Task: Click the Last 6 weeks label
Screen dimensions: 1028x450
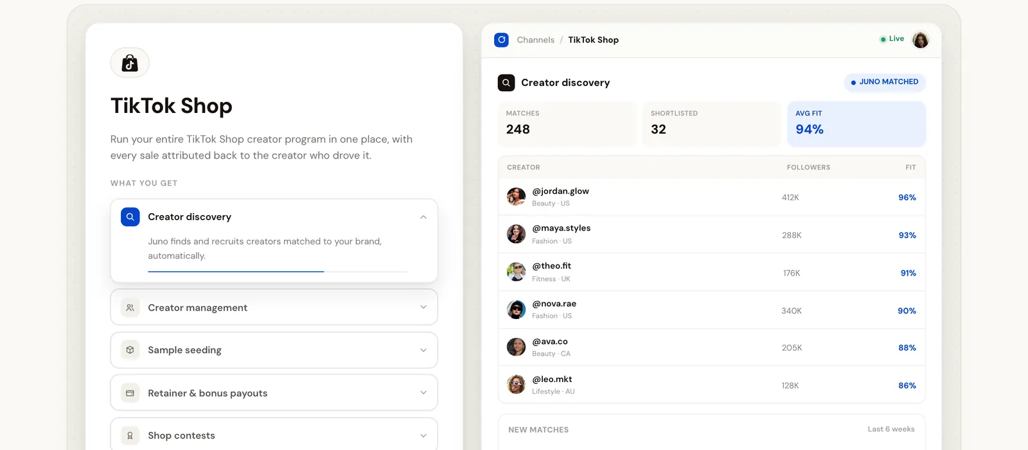Action: 891,429
